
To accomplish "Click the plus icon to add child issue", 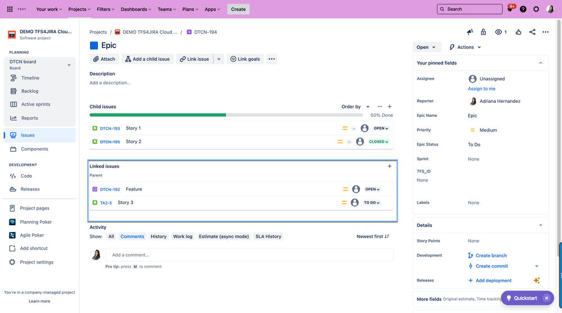I will tap(390, 106).
